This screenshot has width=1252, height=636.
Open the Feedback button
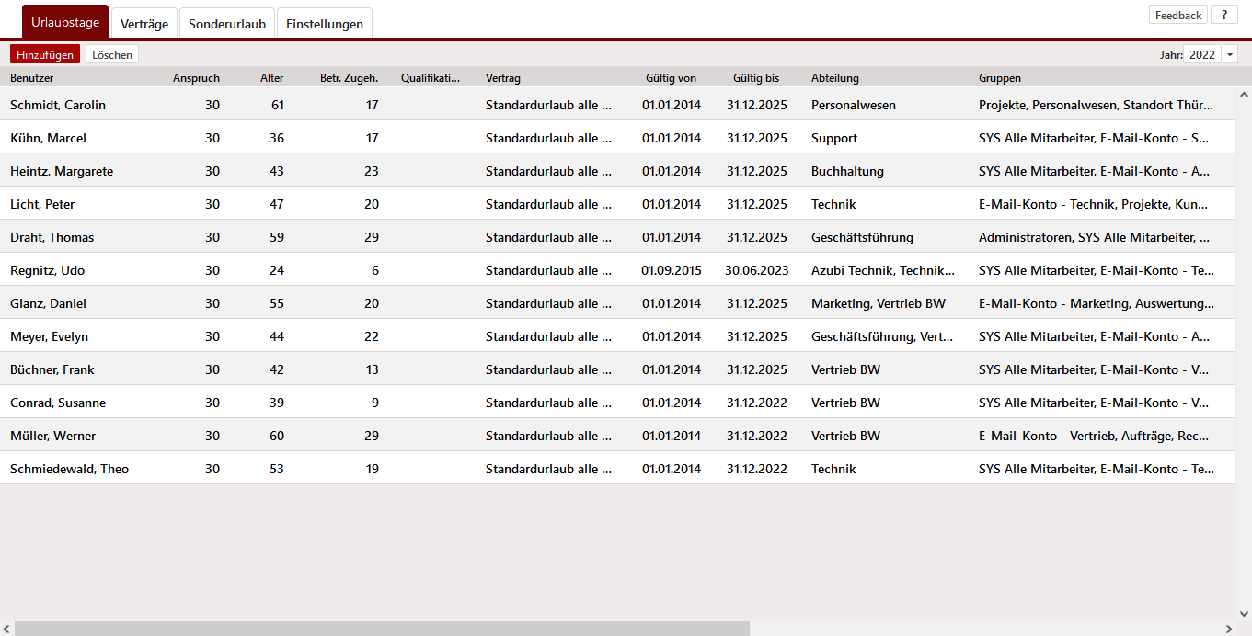[x=1177, y=16]
